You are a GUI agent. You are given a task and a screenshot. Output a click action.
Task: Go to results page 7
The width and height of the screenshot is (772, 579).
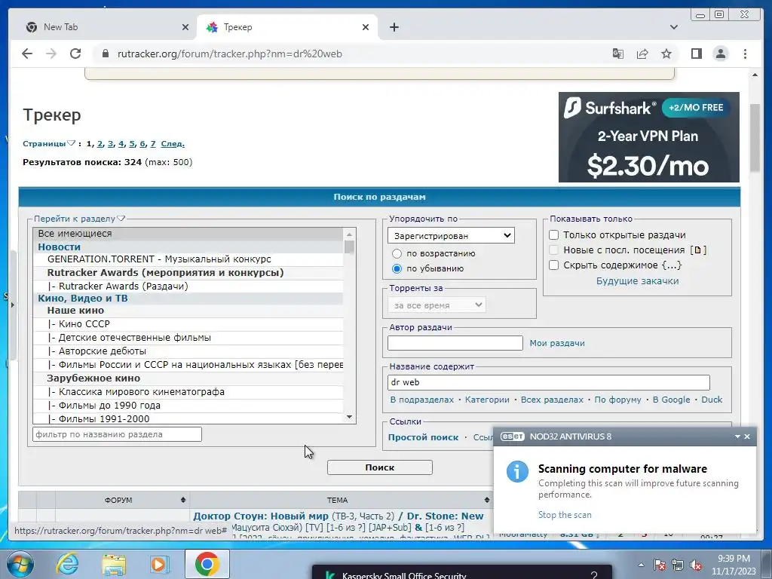(x=152, y=144)
